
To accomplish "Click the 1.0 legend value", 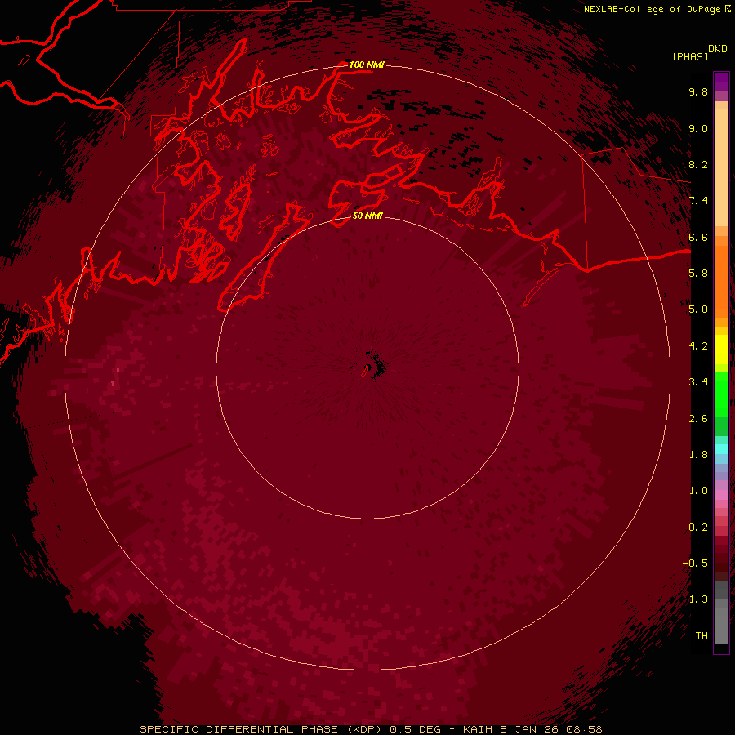I will coord(698,491).
